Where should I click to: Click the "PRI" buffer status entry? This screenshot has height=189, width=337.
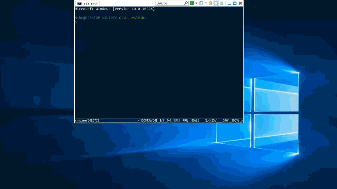pos(185,120)
